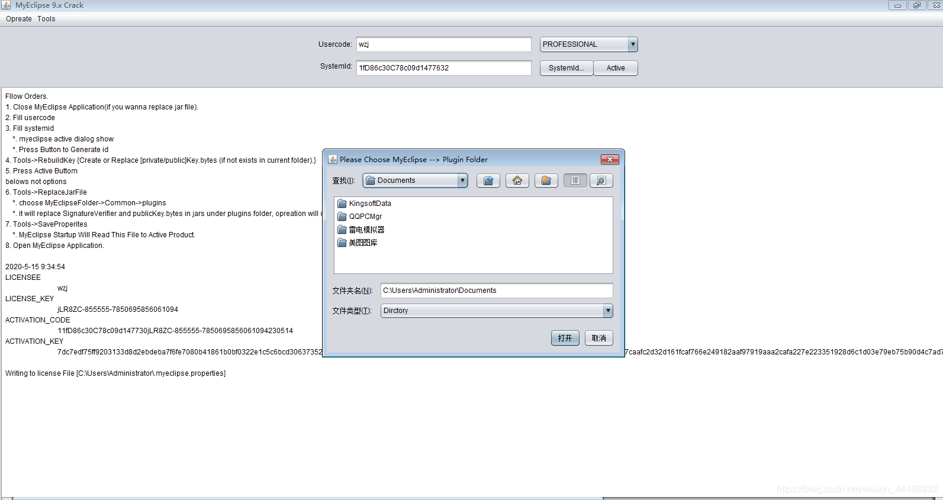Open the Opreate menu
Viewport: 943px width, 500px height.
click(x=19, y=19)
